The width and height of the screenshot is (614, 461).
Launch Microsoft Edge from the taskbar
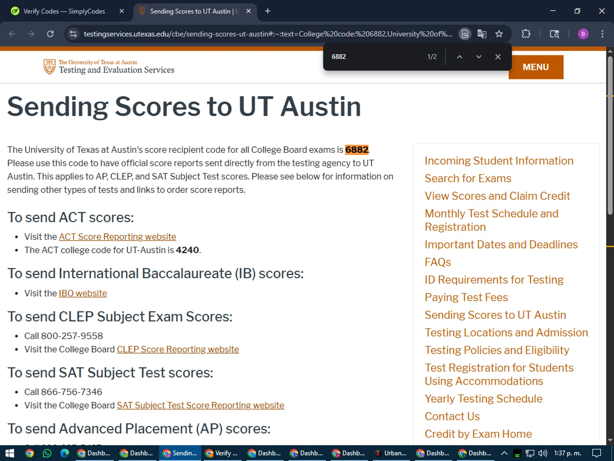point(65,453)
